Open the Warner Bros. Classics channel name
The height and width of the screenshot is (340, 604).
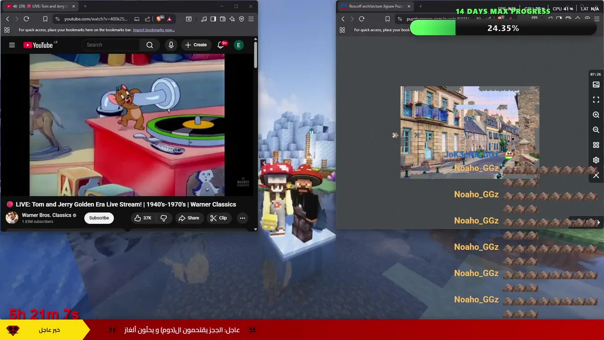(x=46, y=215)
